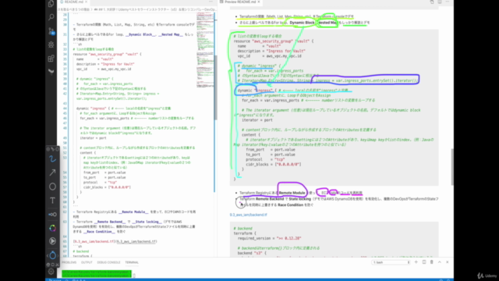Open Manage gear in activity bar
The width and height of the screenshot is (499, 281).
coord(51,272)
